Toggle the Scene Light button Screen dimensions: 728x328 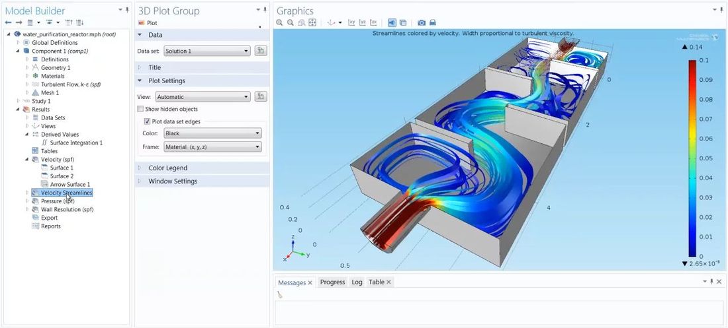coord(392,22)
